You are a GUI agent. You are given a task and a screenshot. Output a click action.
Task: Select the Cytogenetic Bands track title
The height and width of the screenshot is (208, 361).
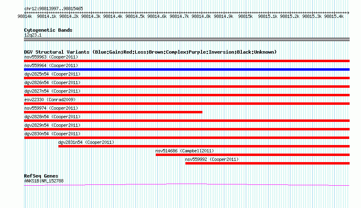point(48,30)
